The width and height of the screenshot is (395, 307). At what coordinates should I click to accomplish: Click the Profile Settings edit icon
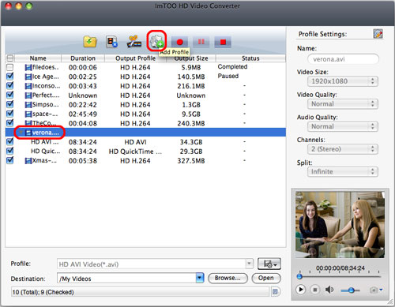coord(378,34)
